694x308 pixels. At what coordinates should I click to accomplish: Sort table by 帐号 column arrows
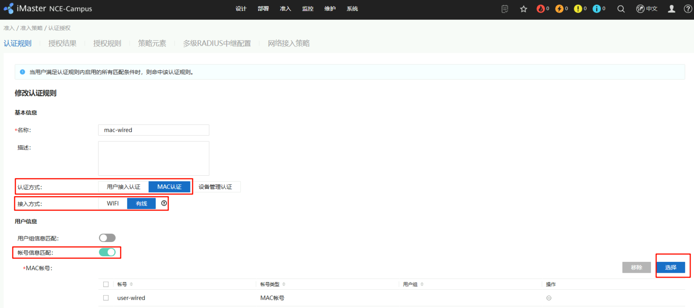click(131, 284)
